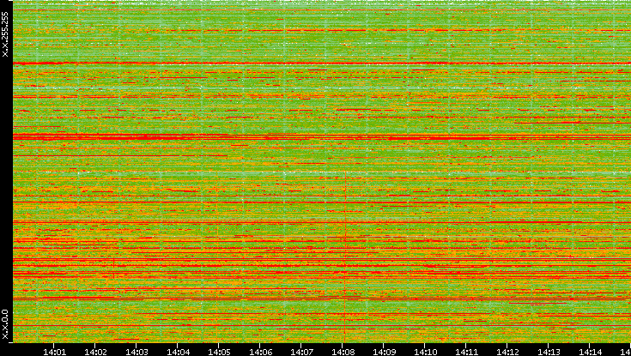The image size is (631, 356).
Task: Click the 14:09 time axis label
Action: click(384, 352)
